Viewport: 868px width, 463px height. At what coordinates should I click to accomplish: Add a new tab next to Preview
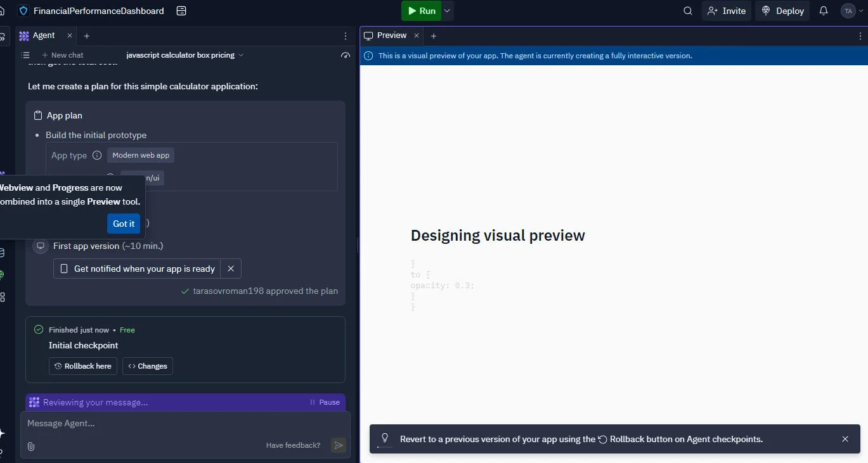434,36
